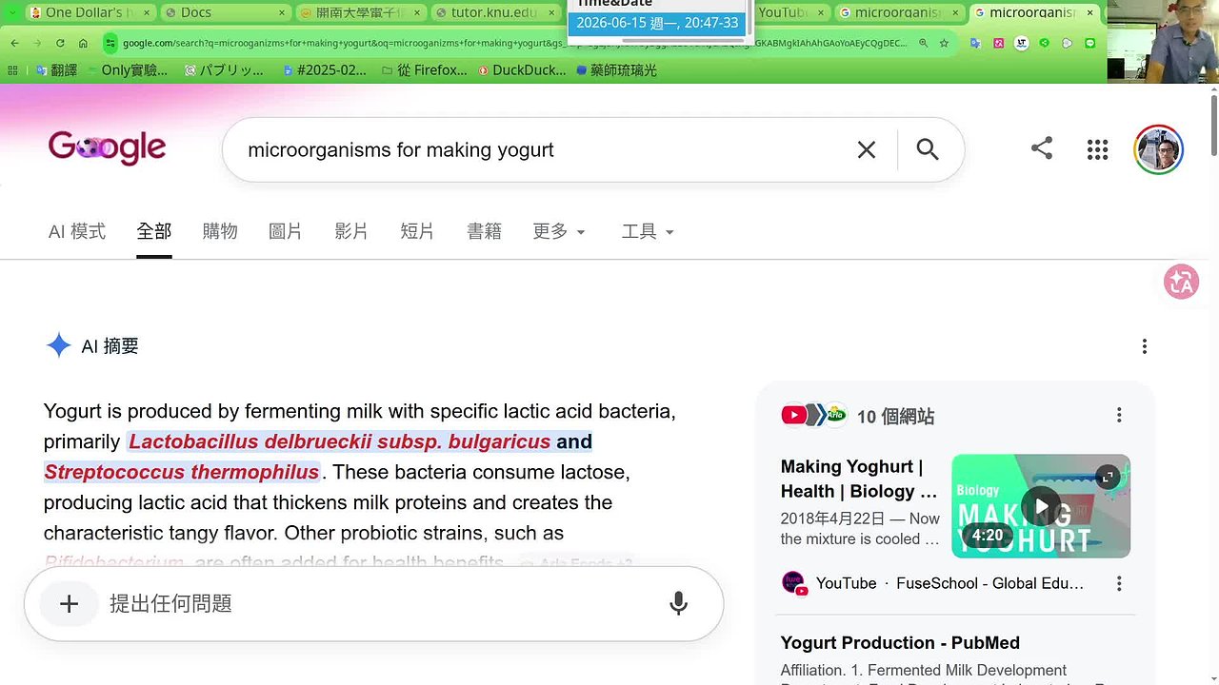Switch to 短片 shorts tab
The height and width of the screenshot is (685, 1219).
pyautogui.click(x=417, y=231)
